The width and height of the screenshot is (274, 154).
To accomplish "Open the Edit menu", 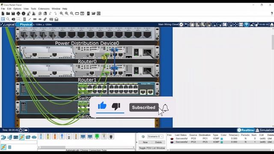I will tap(9, 9).
